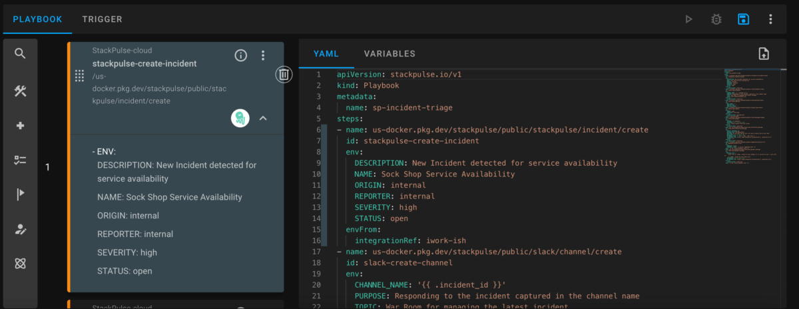Run the playbook with play icon
799x309 pixels.
pyautogui.click(x=689, y=19)
